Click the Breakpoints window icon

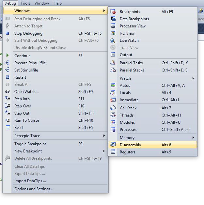click(113, 12)
